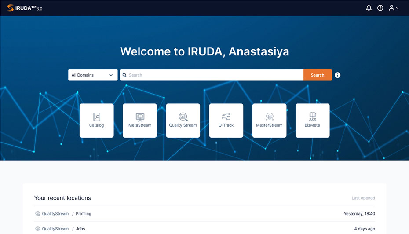Screen dimensions: 409x234
Task: Expand the All Domains dropdown
Action: (x=93, y=75)
